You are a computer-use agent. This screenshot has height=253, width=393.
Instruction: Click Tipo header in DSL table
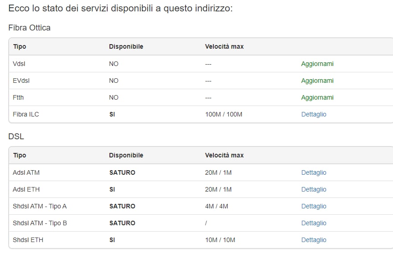pyautogui.click(x=20, y=155)
